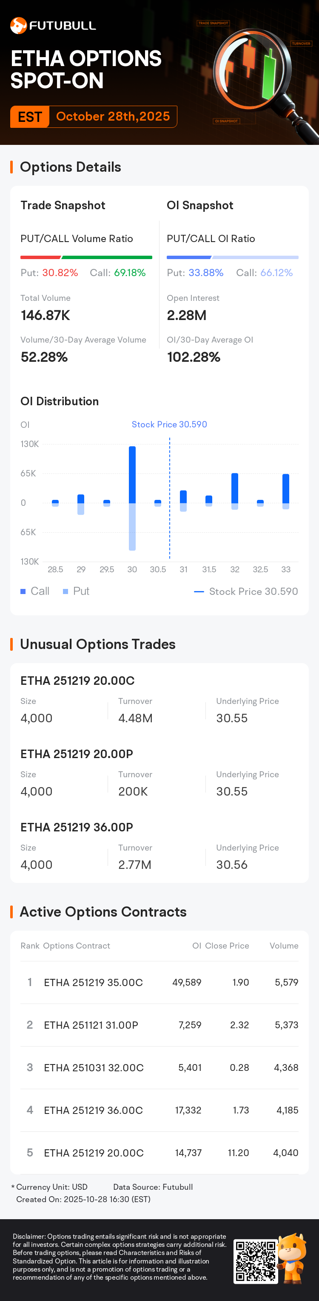Open the ETHA 251219 36.00P unusual trade

pyautogui.click(x=77, y=827)
